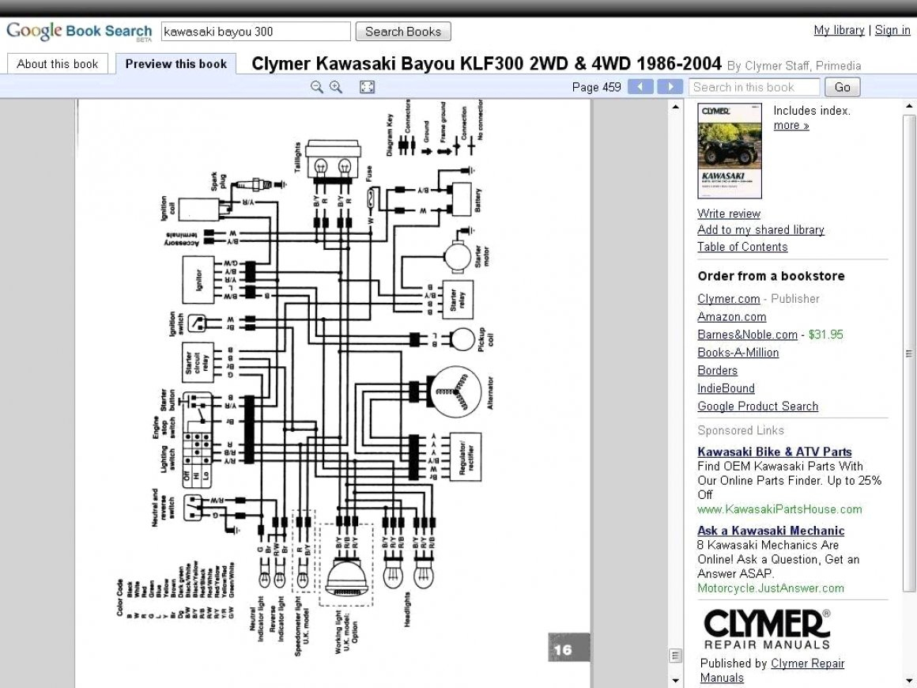Open the Table of Contents link

tap(742, 247)
